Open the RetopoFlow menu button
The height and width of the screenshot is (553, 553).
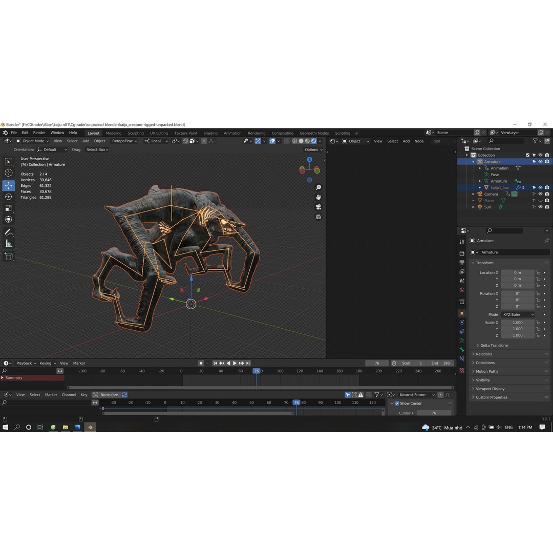click(x=124, y=141)
